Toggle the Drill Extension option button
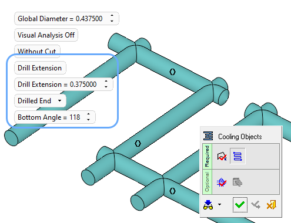Image resolution: width=291 pixels, height=223 pixels. pos(40,68)
